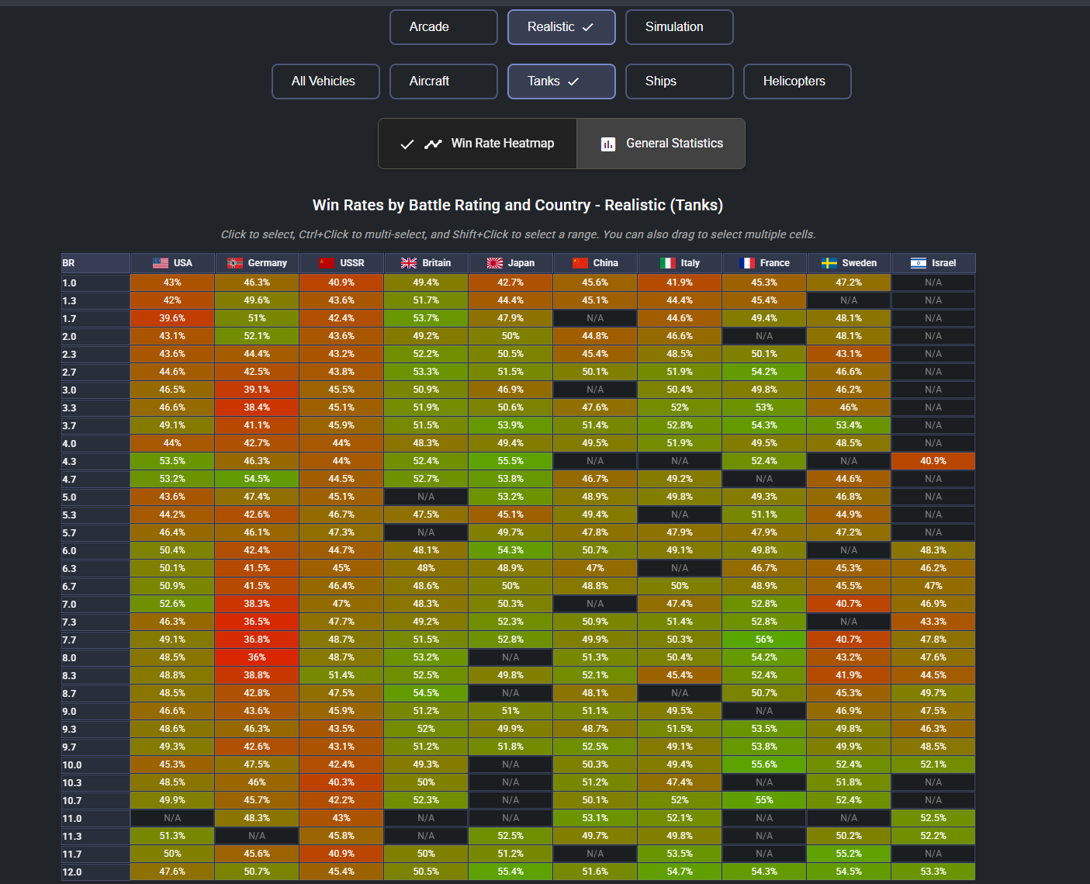Select China 52.5% cell at BR 9.7
The image size is (1090, 884).
click(x=595, y=747)
